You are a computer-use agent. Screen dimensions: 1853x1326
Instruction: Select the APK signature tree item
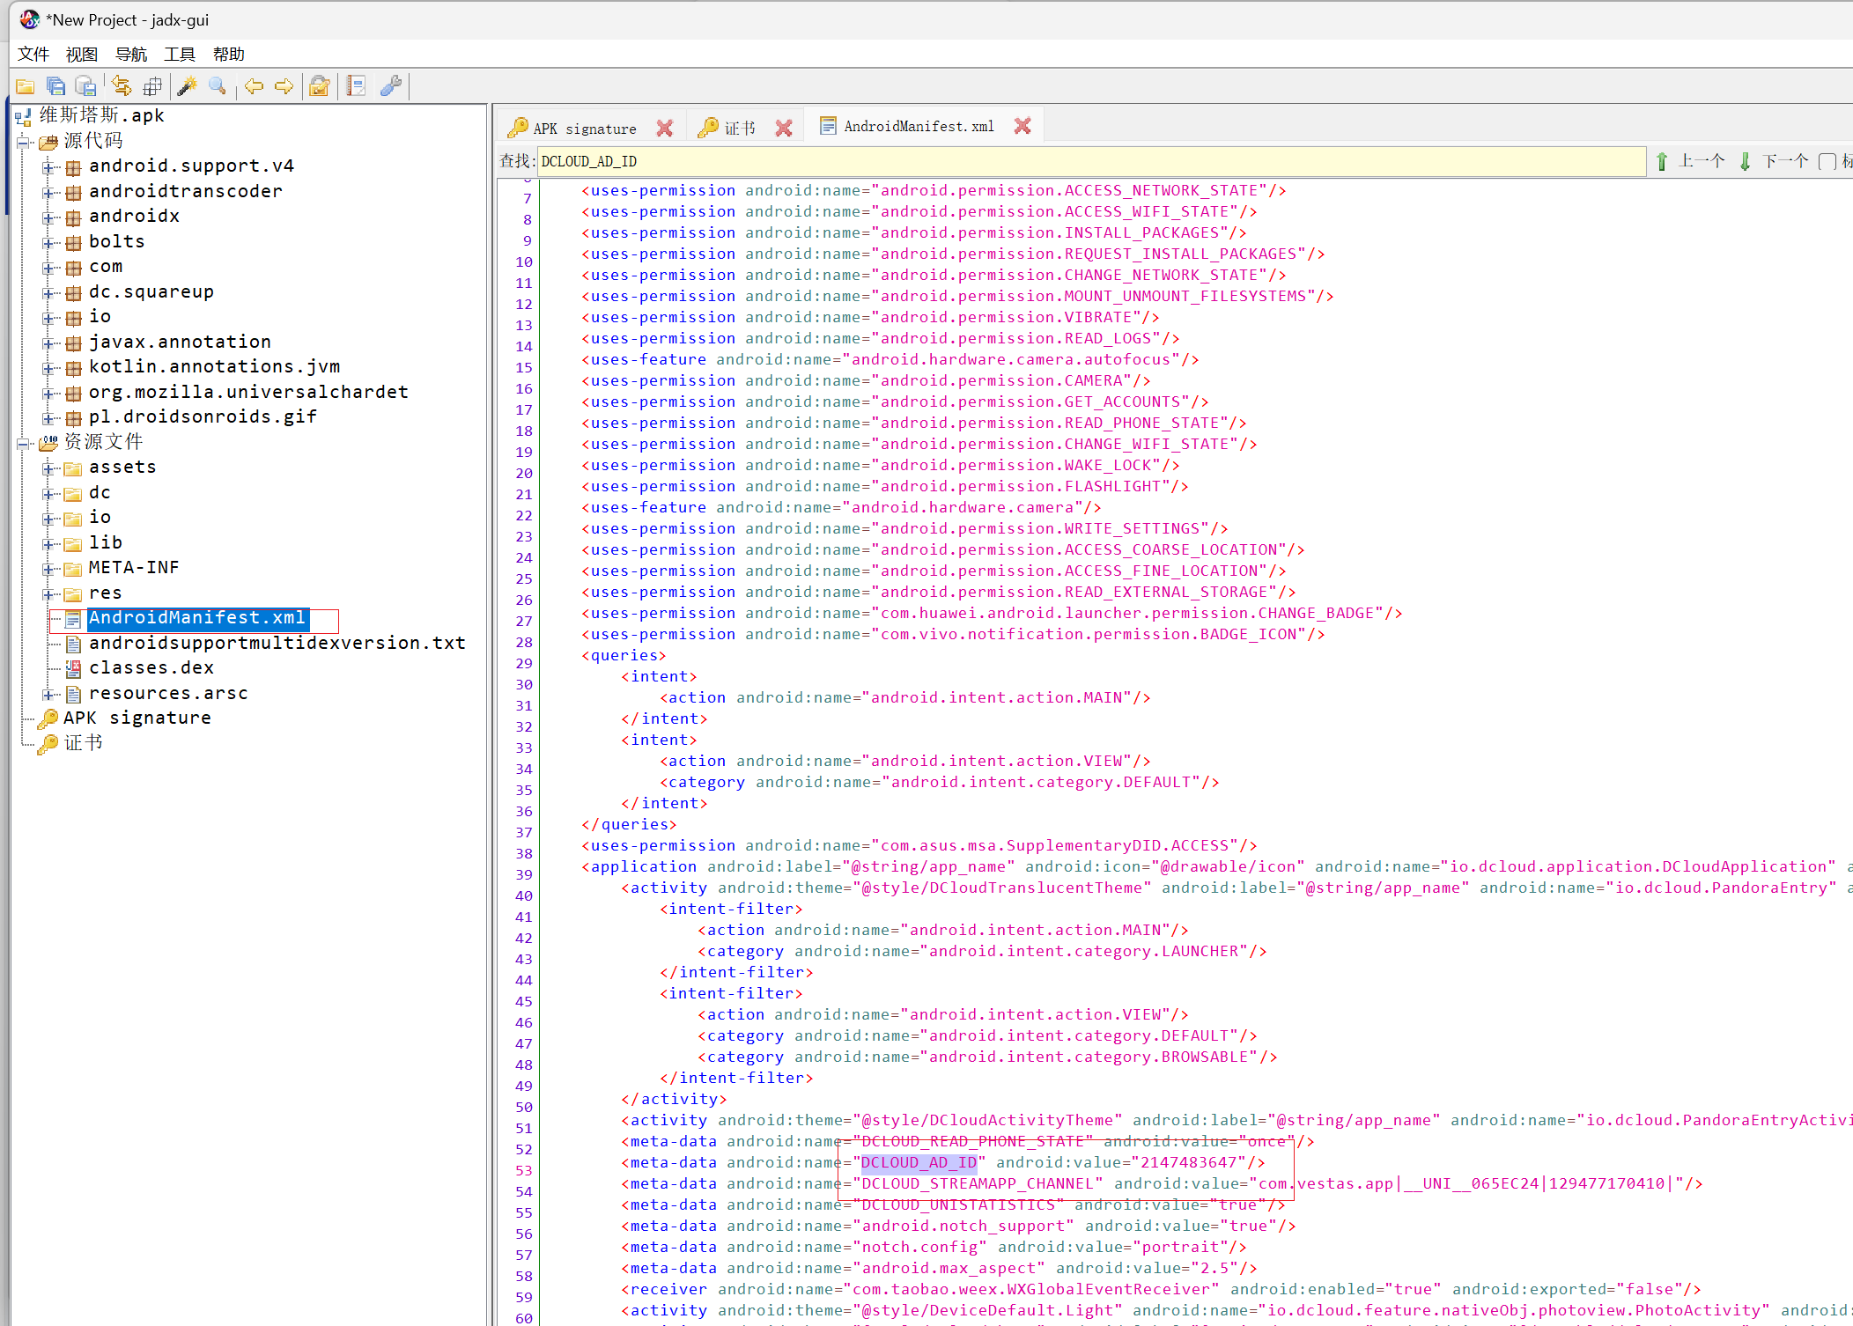pos(137,718)
